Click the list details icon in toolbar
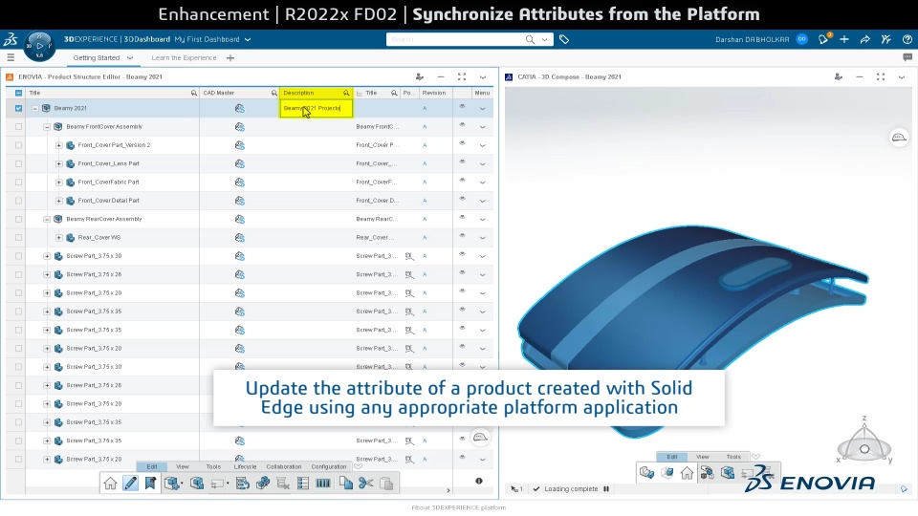This screenshot has height=516, width=918. 303,484
